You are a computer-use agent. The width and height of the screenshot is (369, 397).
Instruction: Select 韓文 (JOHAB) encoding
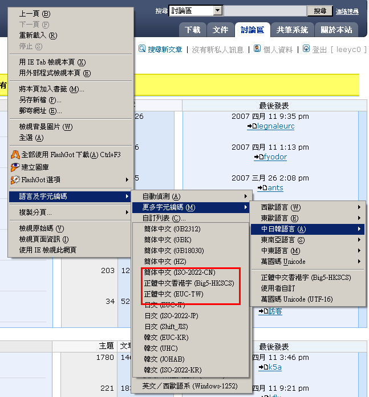(191, 359)
